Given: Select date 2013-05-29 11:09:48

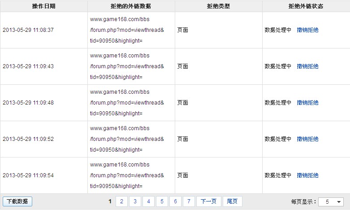Looking at the screenshot, I should [x=28, y=103].
